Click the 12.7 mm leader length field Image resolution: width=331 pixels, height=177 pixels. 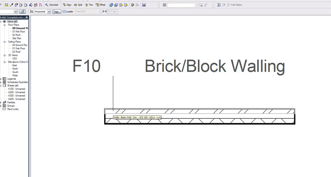pos(112,12)
